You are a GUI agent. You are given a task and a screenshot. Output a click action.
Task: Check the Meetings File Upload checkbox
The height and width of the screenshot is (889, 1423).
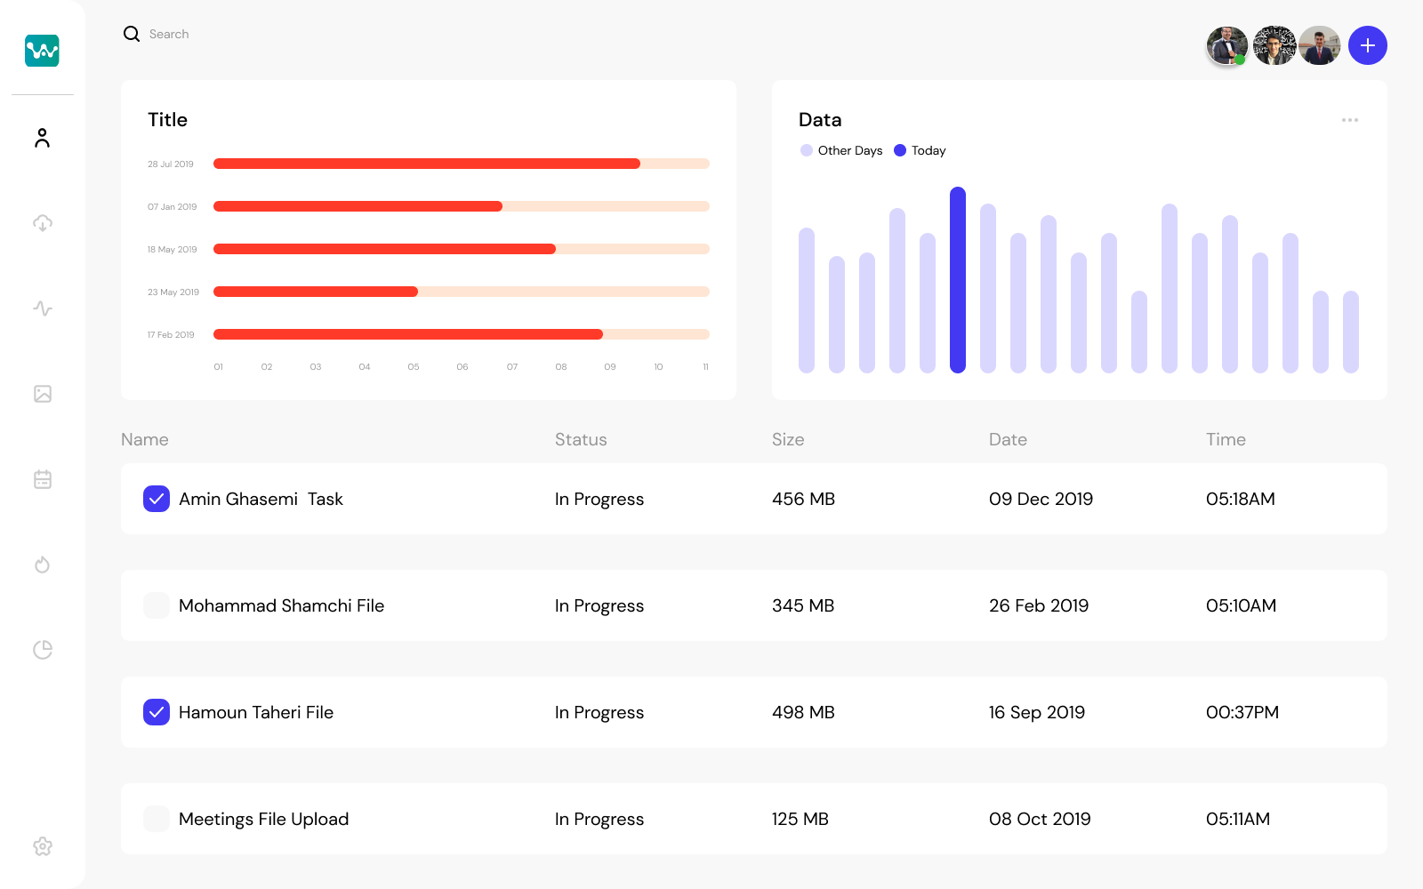(x=157, y=819)
